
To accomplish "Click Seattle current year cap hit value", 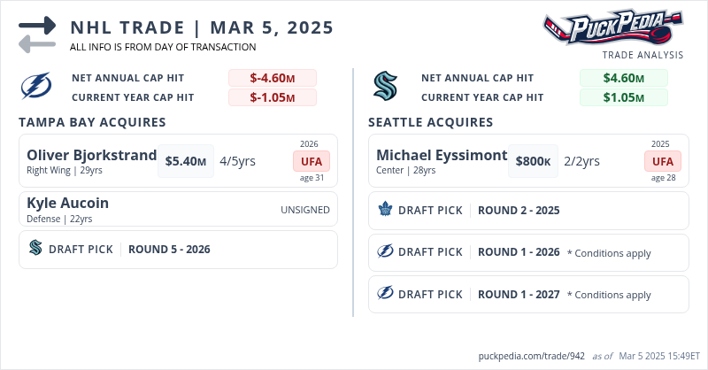I will click(x=623, y=97).
